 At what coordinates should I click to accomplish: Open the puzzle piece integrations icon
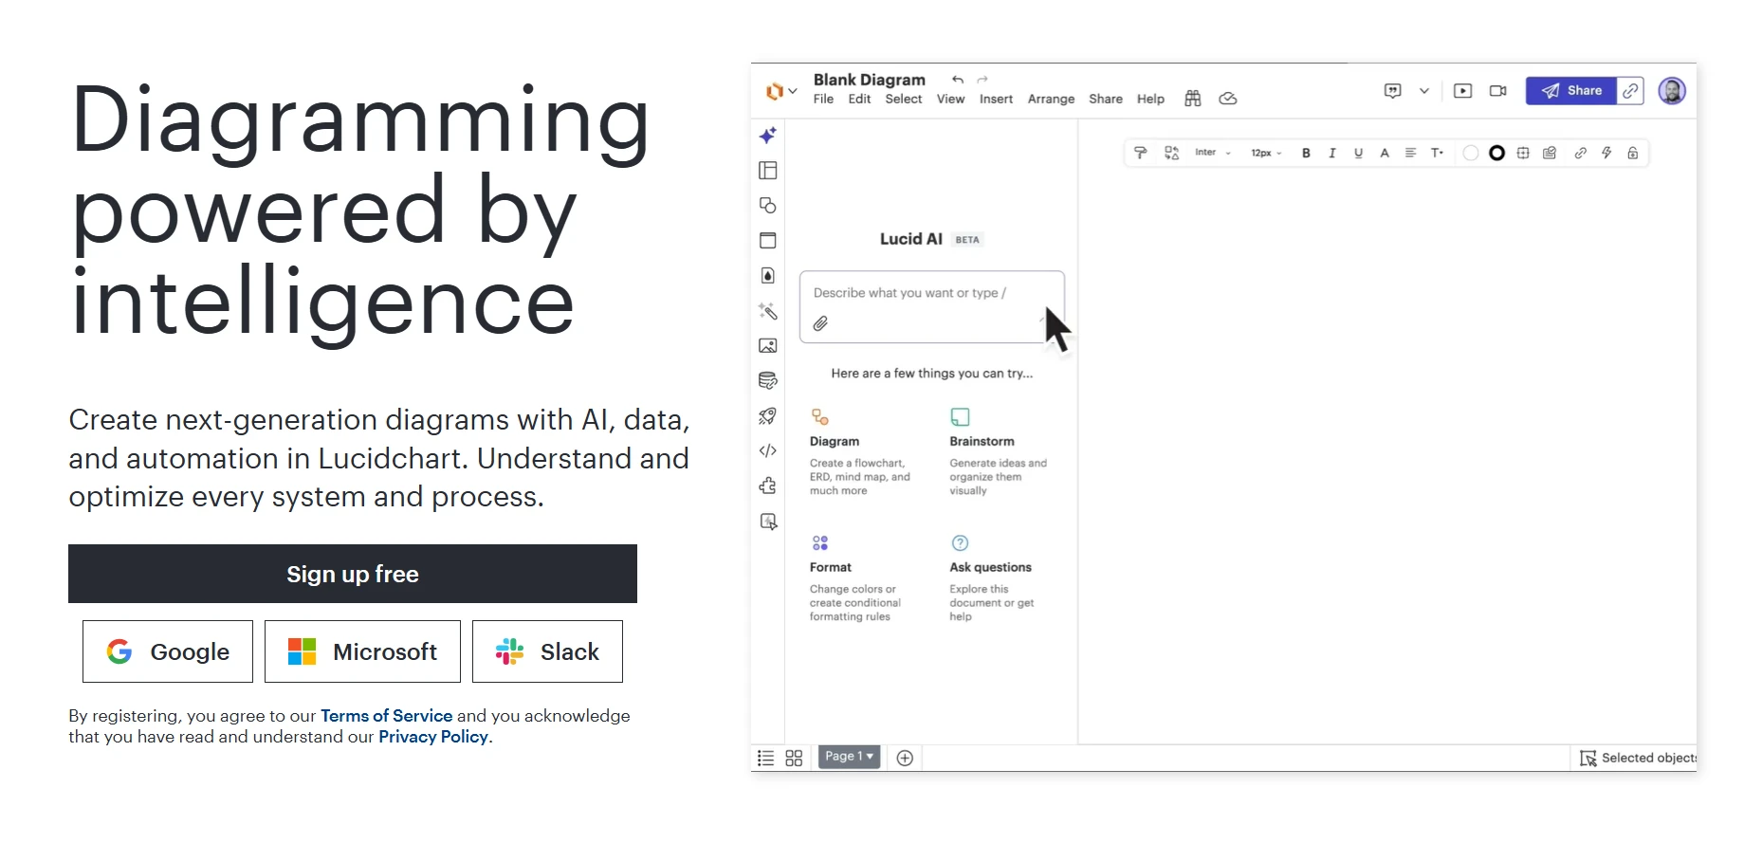(x=768, y=486)
